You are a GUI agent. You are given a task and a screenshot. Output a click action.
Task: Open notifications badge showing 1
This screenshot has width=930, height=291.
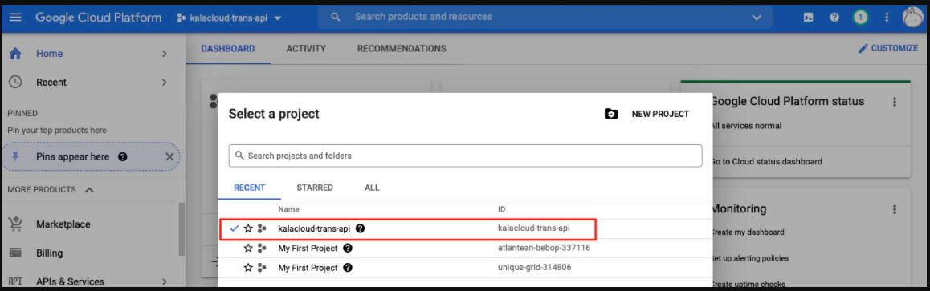coord(860,18)
